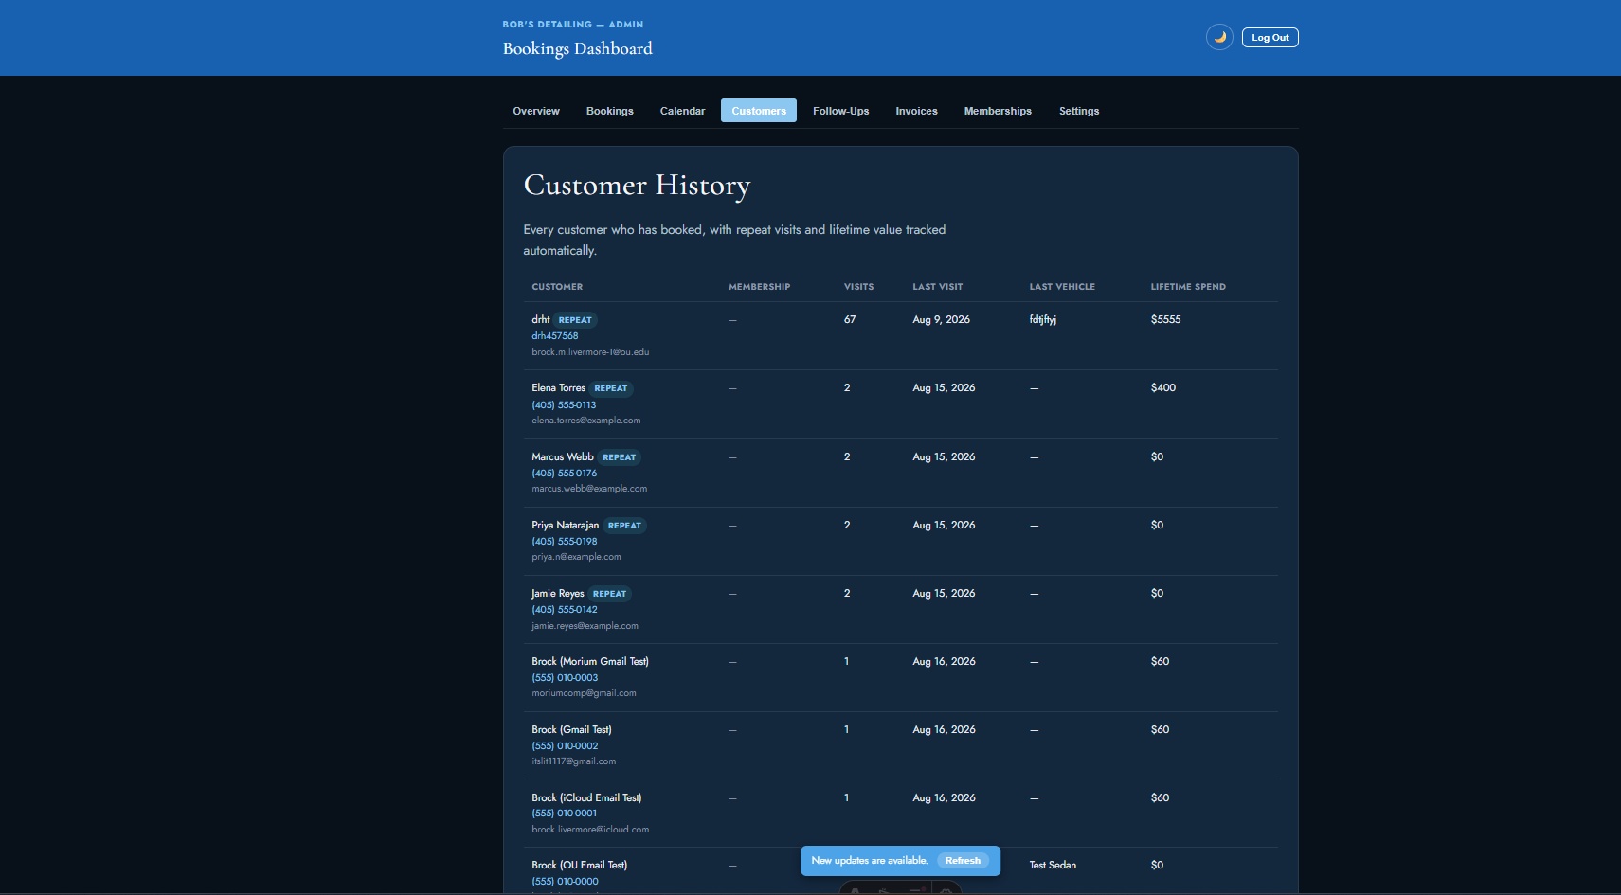Click the last vehicle fdtjftyj
Screen dimensions: 1621x895
[x=1042, y=319]
